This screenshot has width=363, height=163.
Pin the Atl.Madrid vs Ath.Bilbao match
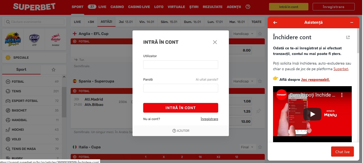[259, 111]
